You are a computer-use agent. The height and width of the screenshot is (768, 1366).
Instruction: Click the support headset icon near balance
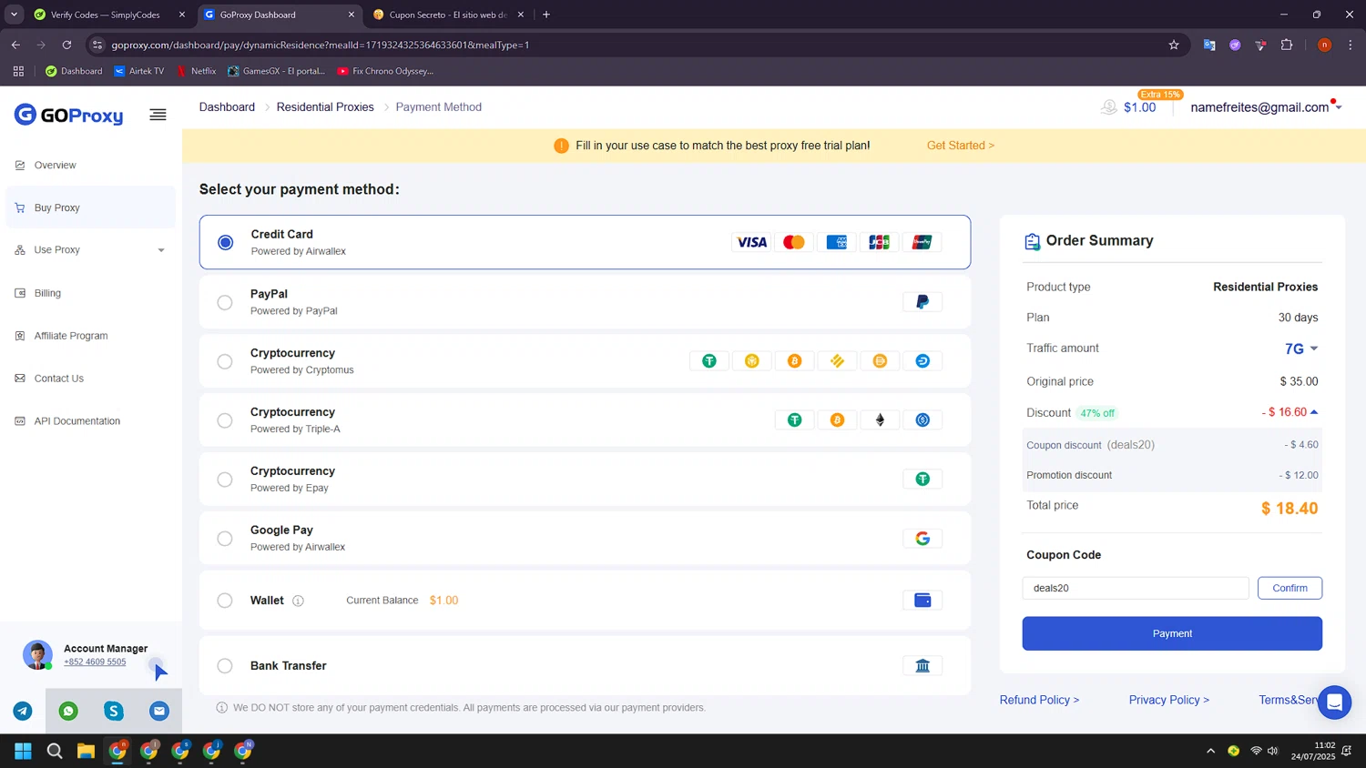[1108, 107]
